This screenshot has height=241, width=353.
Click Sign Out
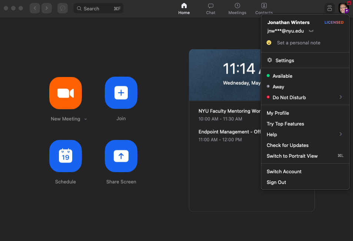pyautogui.click(x=305, y=182)
